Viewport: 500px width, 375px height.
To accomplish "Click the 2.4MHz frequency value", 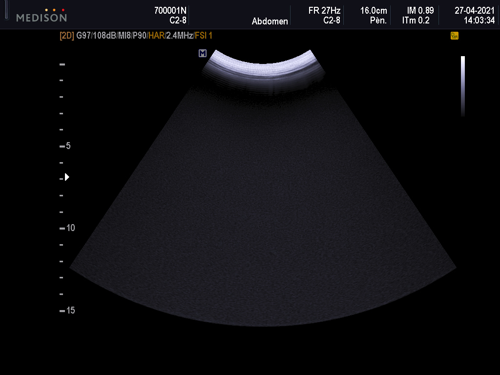I will point(179,36).
